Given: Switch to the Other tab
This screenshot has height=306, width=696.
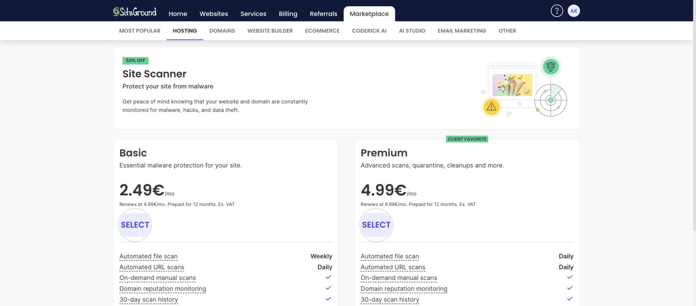Looking at the screenshot, I should (507, 31).
